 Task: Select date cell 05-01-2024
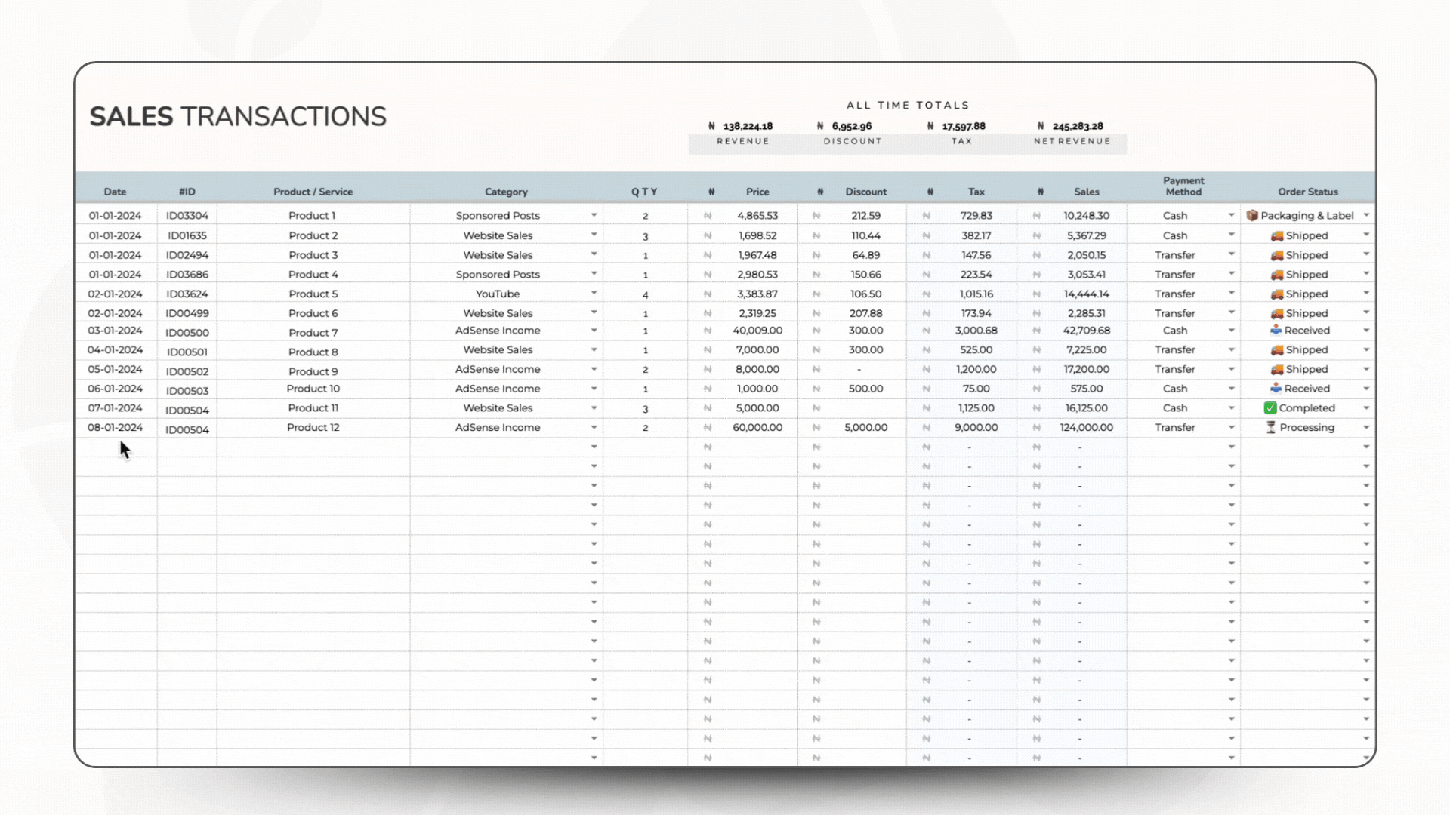pyautogui.click(x=116, y=370)
